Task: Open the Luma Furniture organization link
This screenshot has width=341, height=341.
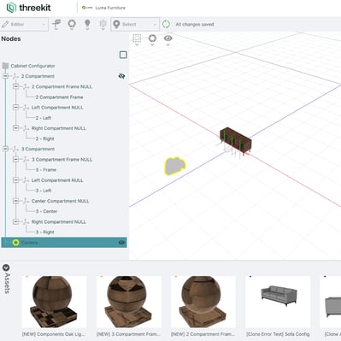Action: click(103, 8)
